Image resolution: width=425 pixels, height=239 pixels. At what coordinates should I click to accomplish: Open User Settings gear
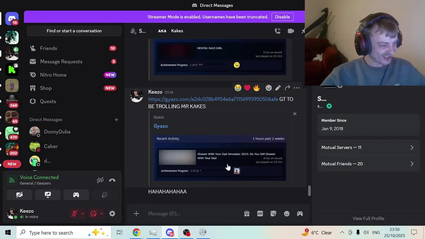pos(112,214)
